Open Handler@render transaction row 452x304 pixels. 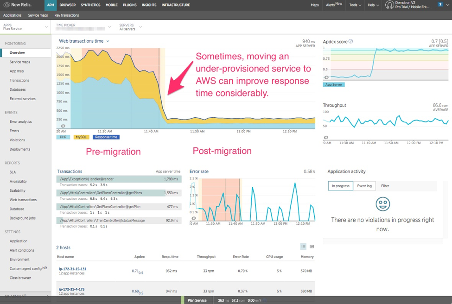tap(119, 179)
